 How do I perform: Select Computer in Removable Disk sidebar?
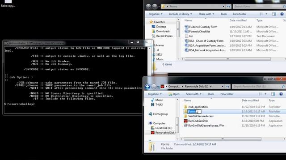pyautogui.click(x=159, y=124)
